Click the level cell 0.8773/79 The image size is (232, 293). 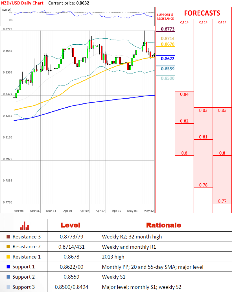click(71, 237)
